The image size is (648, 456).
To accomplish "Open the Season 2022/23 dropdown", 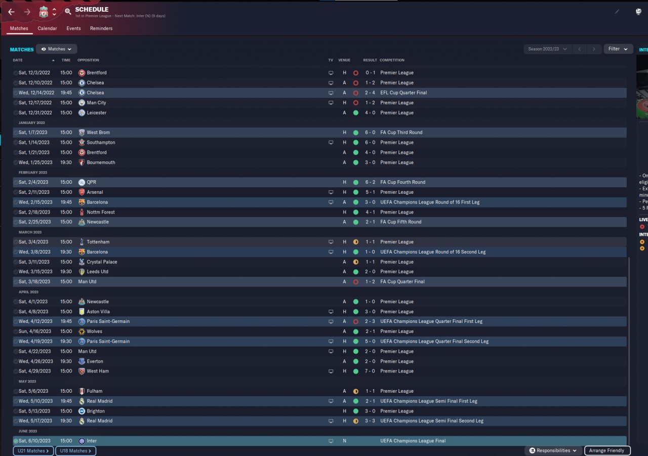I will [547, 49].
